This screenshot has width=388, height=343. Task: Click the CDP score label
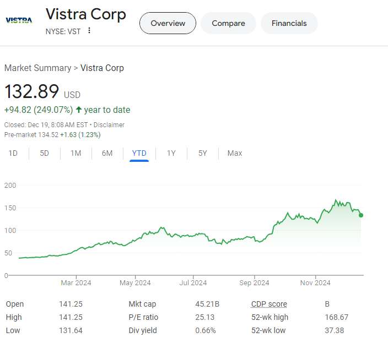pyautogui.click(x=269, y=304)
